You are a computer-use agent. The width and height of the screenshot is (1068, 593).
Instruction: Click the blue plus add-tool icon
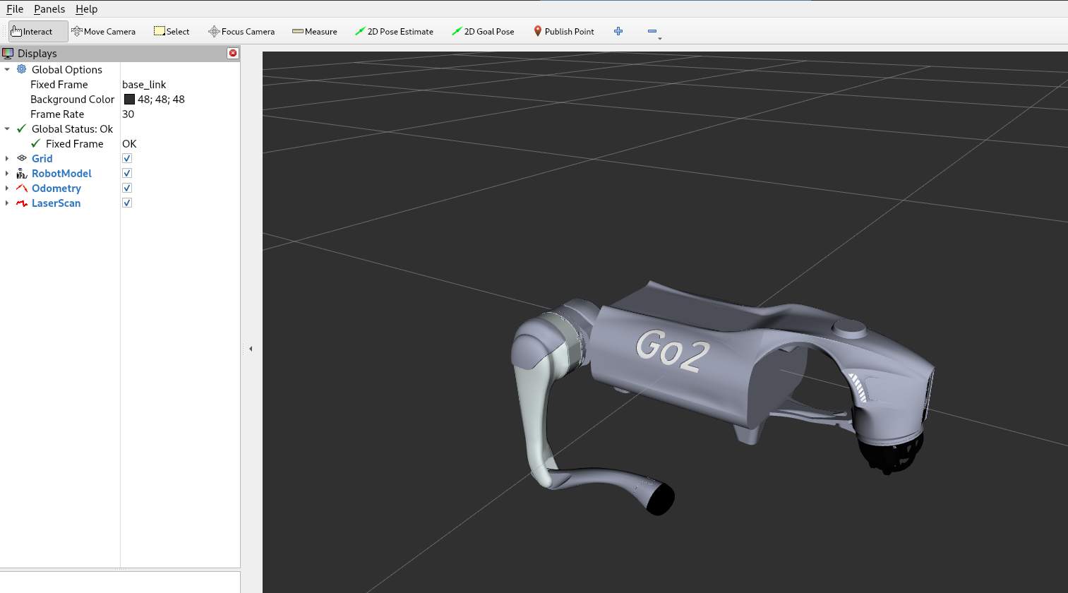click(x=618, y=31)
